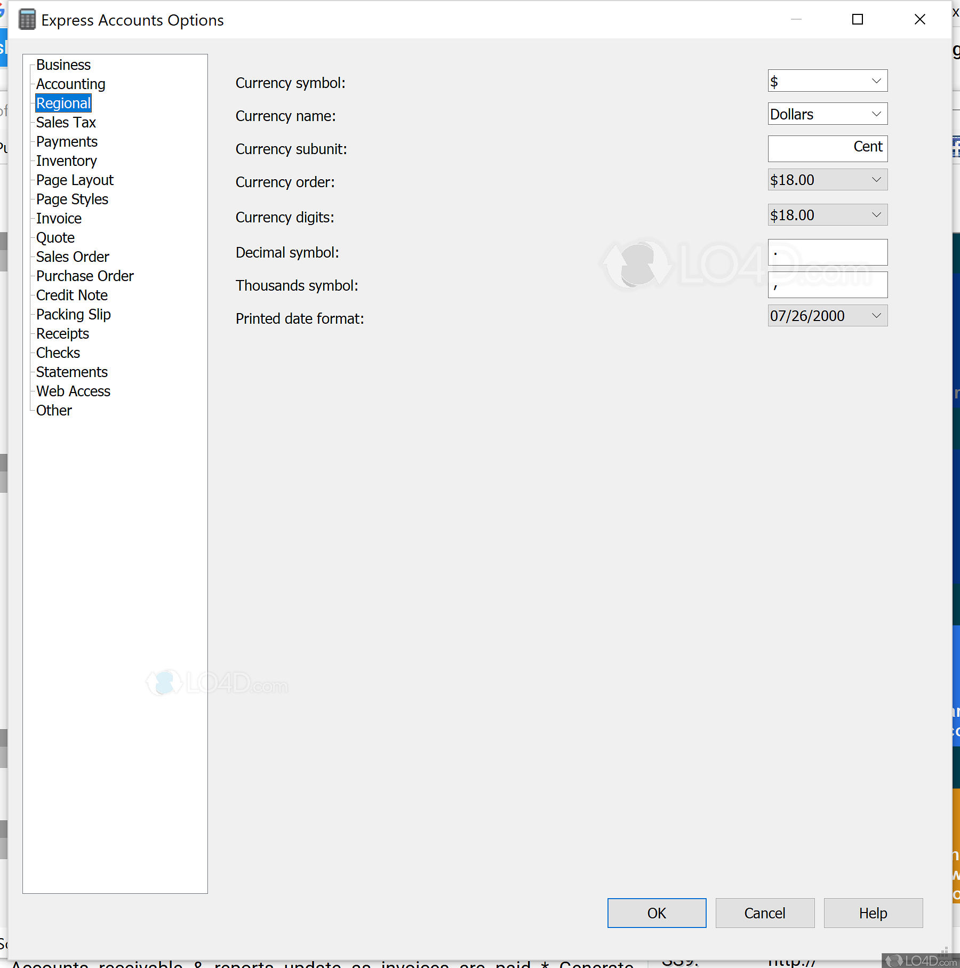Select the Packing Slip category
This screenshot has height=968, width=960.
[73, 314]
